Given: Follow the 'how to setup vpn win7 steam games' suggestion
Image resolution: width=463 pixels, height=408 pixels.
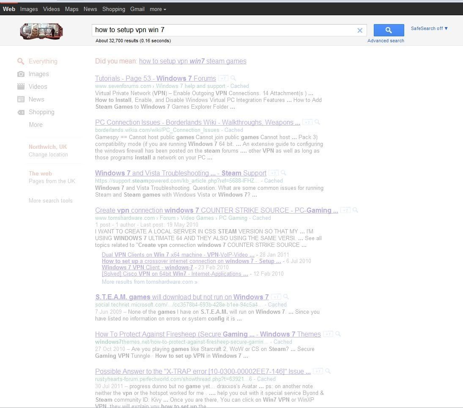Looking at the screenshot, I should coord(192,61).
